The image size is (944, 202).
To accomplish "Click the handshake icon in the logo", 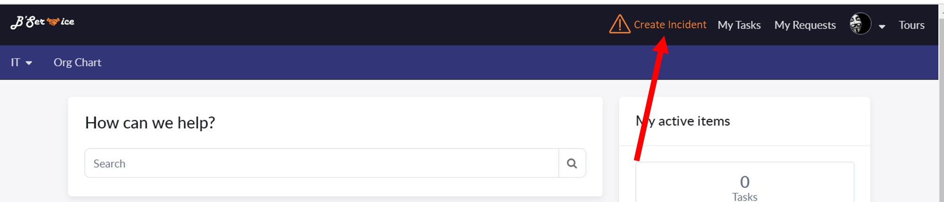I will (53, 22).
